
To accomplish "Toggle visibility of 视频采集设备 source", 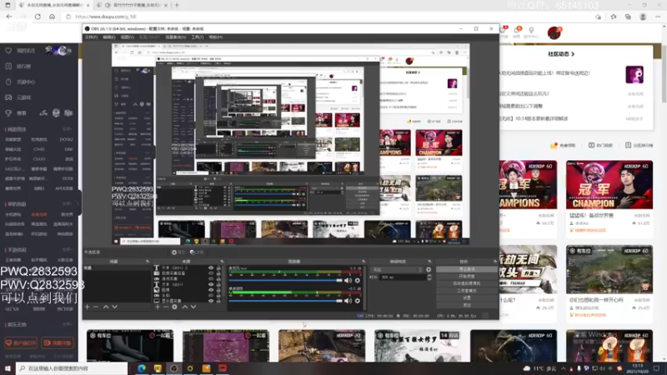I will click(211, 273).
